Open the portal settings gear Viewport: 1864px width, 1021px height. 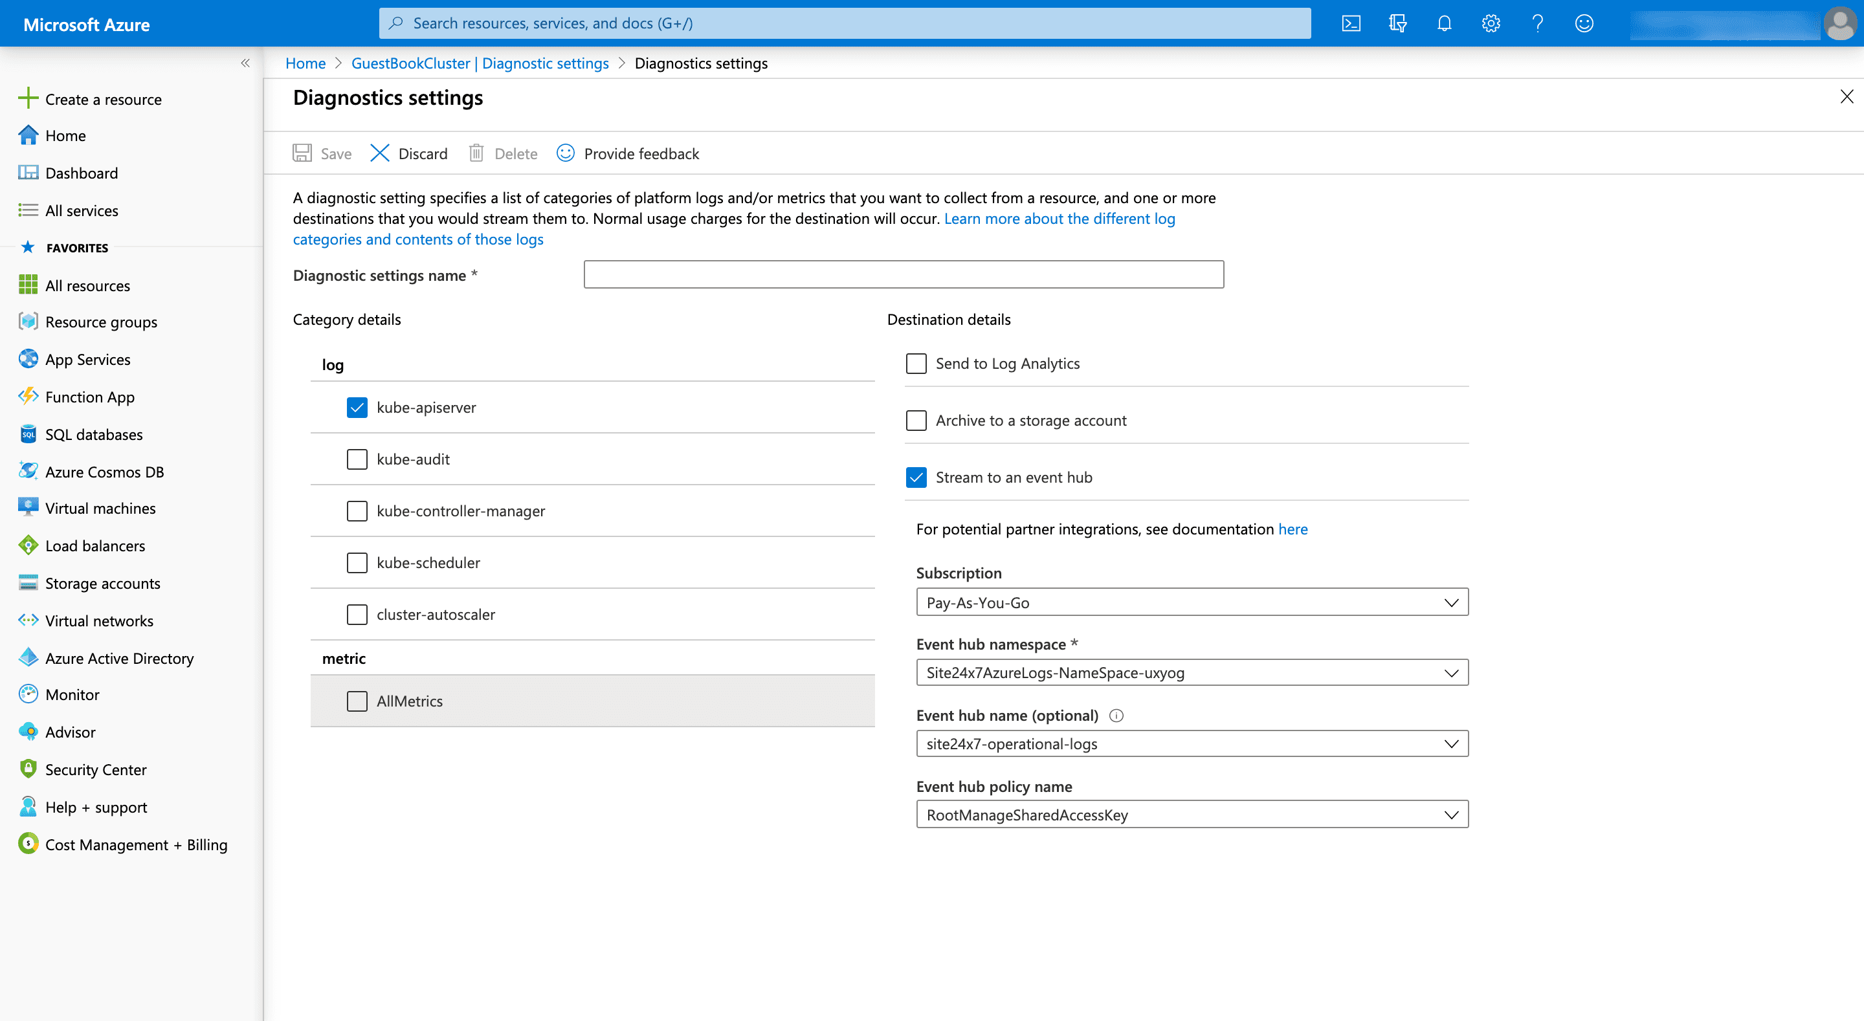pos(1490,23)
